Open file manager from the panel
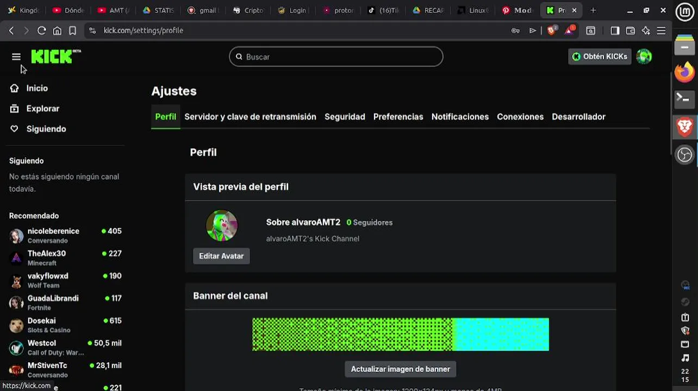 point(685,46)
